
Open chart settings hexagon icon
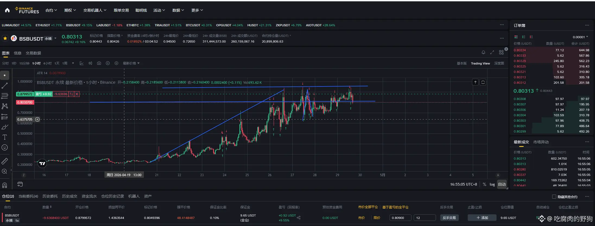pos(116,63)
